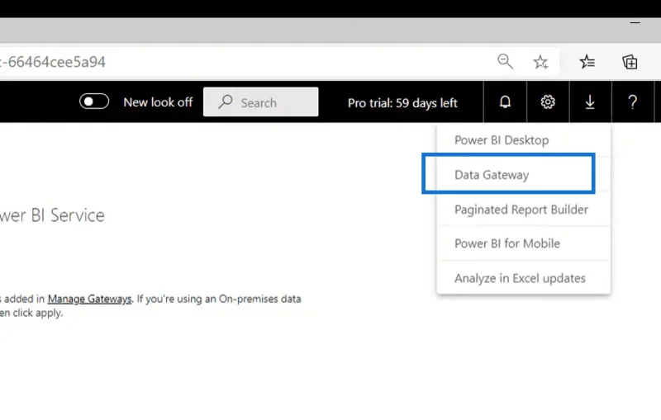661x420 pixels.
Task: Add this page to favorites star
Action: (x=540, y=62)
